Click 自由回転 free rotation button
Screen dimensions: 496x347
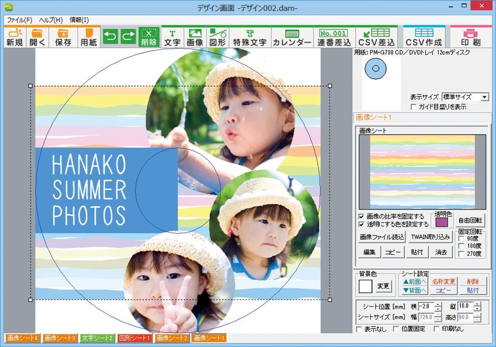pyautogui.click(x=470, y=221)
